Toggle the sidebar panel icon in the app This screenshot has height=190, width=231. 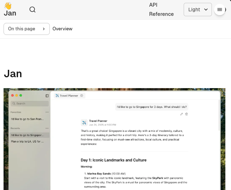point(47,96)
